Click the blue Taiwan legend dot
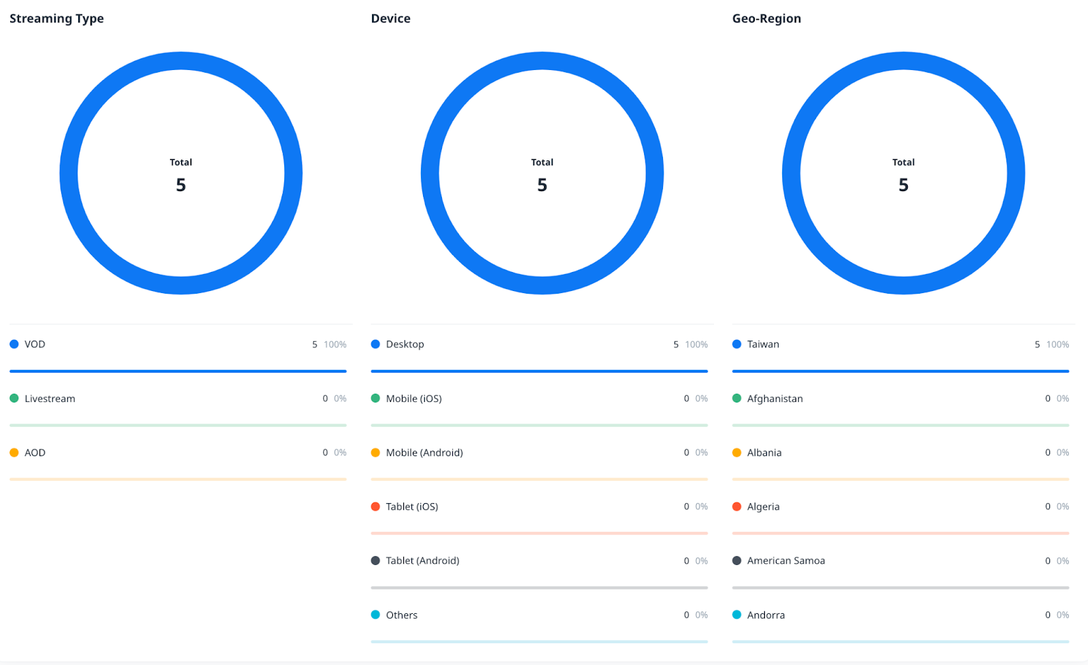The height and width of the screenshot is (665, 1088). click(736, 344)
